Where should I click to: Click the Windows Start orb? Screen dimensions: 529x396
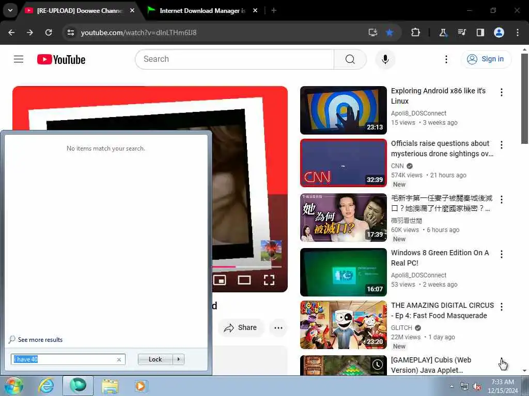click(13, 386)
